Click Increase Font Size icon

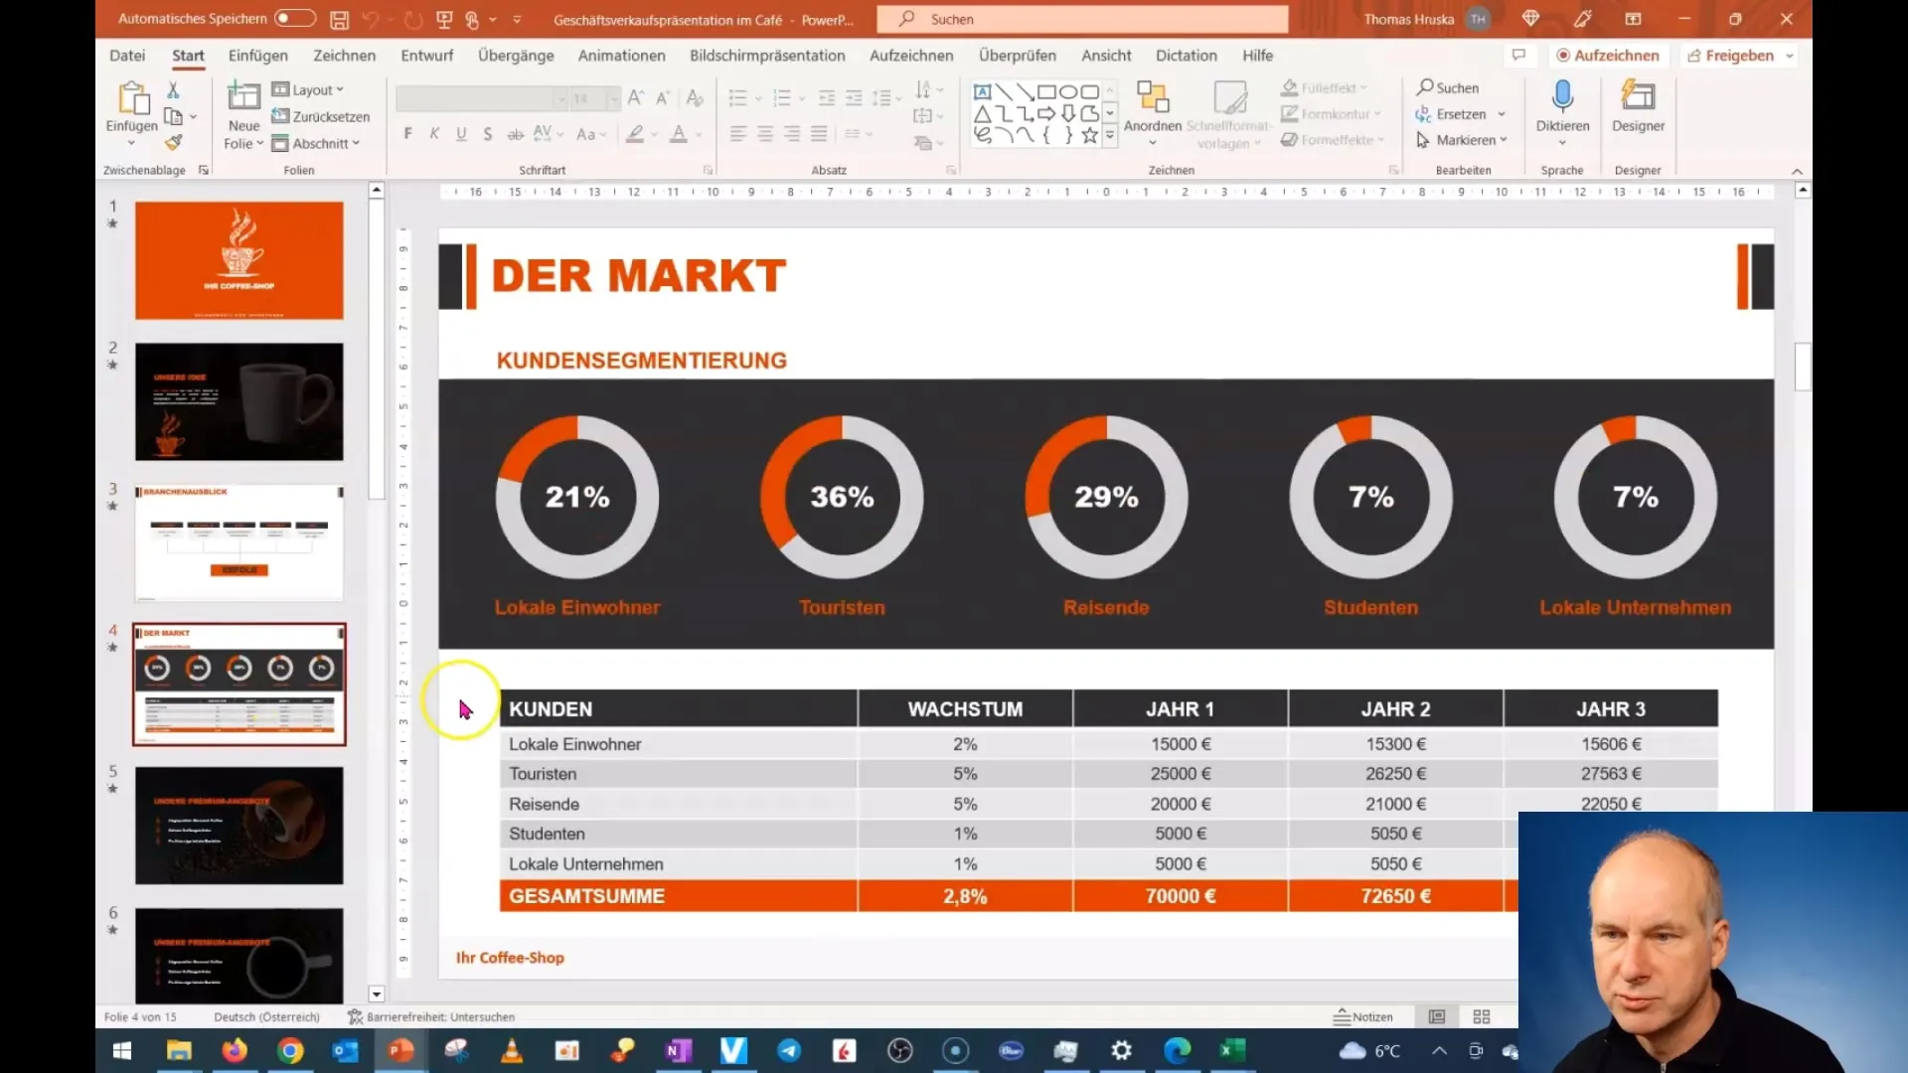tap(636, 97)
